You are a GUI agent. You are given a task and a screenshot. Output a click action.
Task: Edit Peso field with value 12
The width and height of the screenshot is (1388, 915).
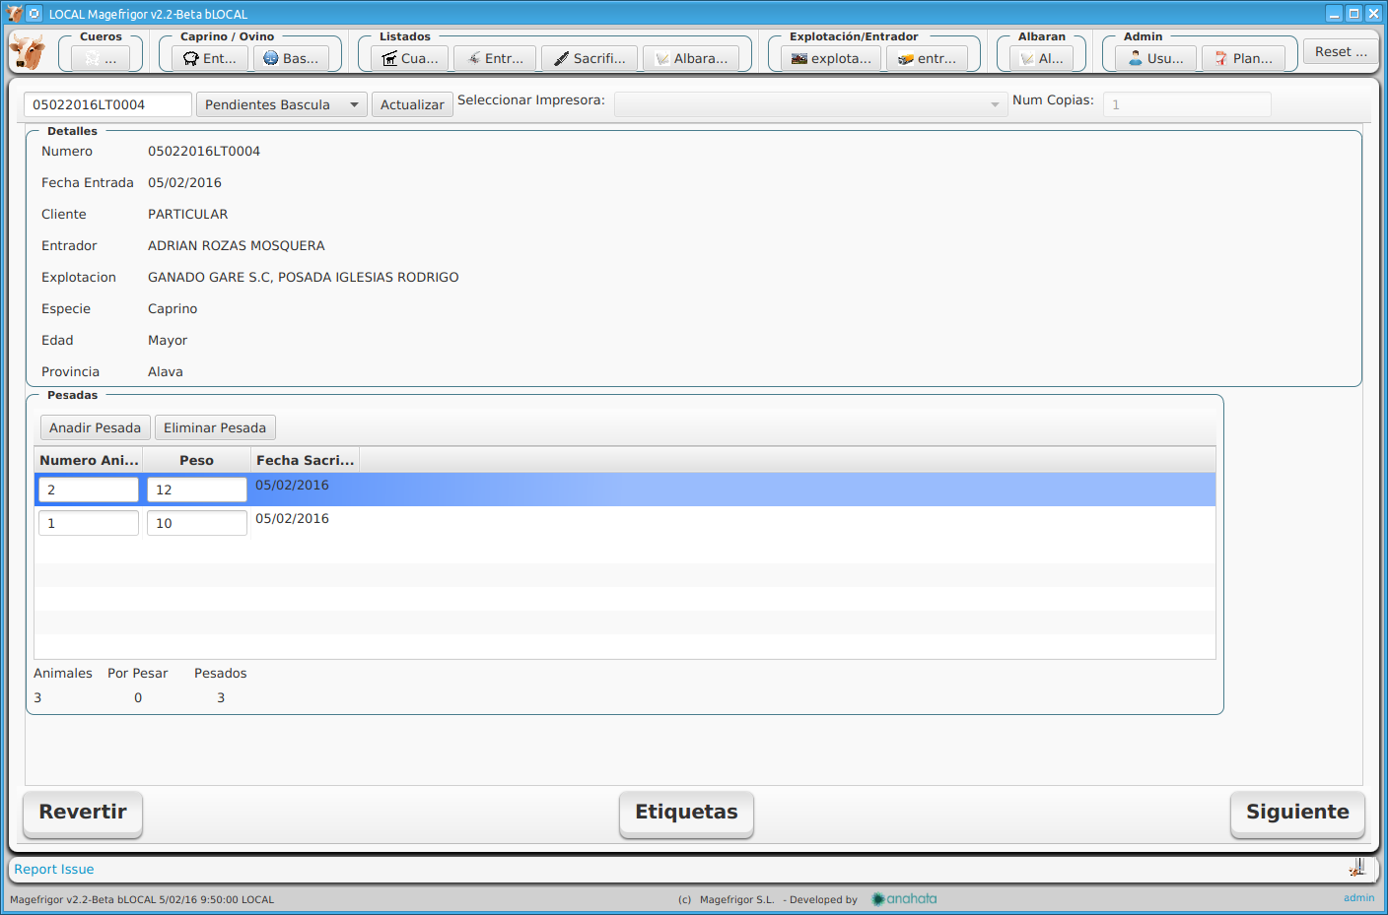[x=197, y=490]
